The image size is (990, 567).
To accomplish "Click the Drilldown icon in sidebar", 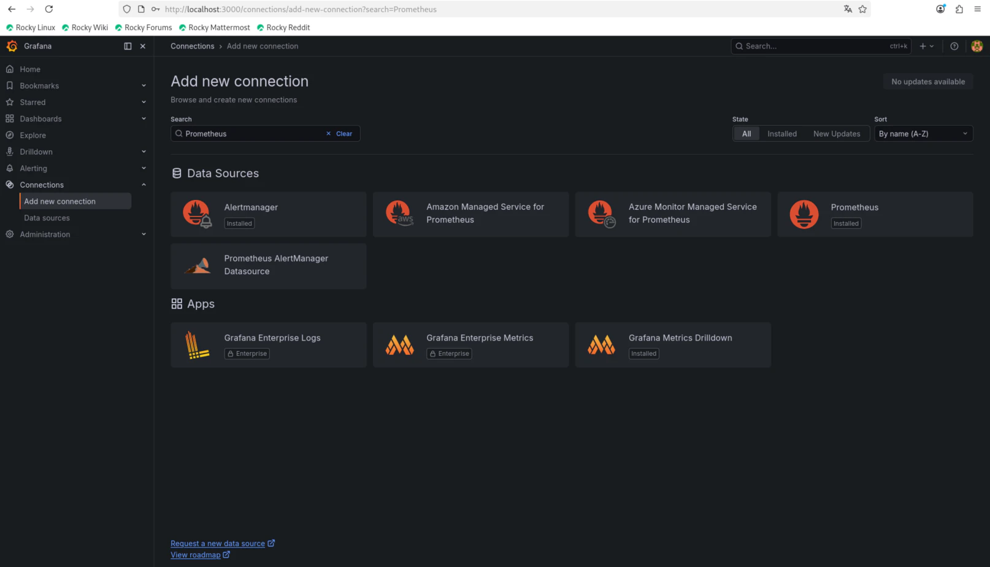I will tap(10, 152).
